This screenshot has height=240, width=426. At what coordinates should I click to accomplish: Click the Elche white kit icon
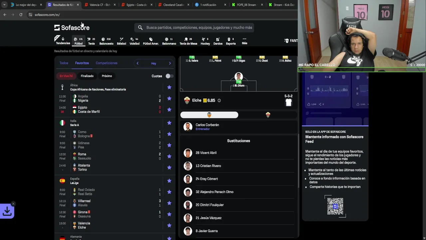(289, 103)
